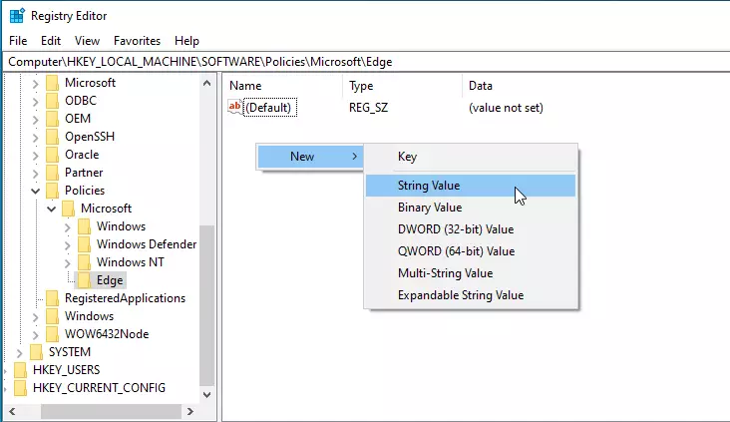Expand the ODBC key

(35, 102)
